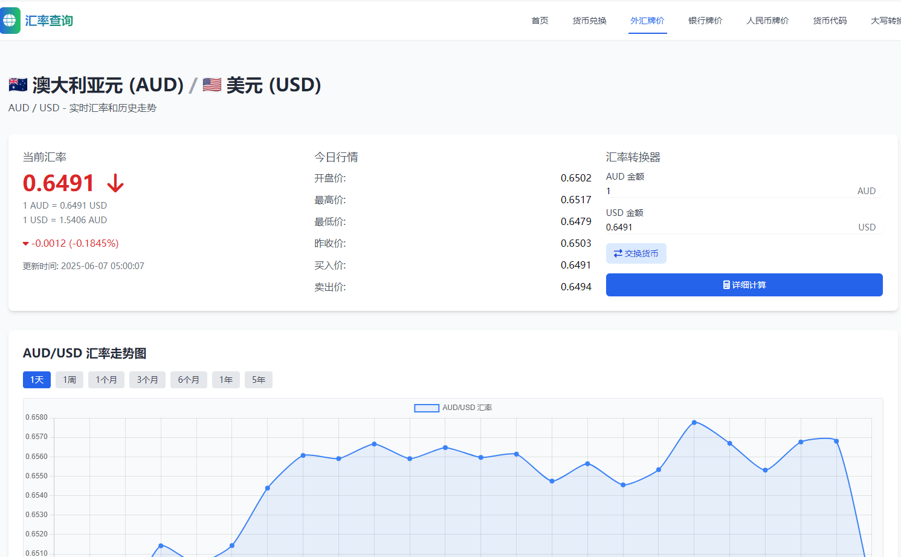
Task: Click the 更新时间 timestamp text
Action: [83, 266]
